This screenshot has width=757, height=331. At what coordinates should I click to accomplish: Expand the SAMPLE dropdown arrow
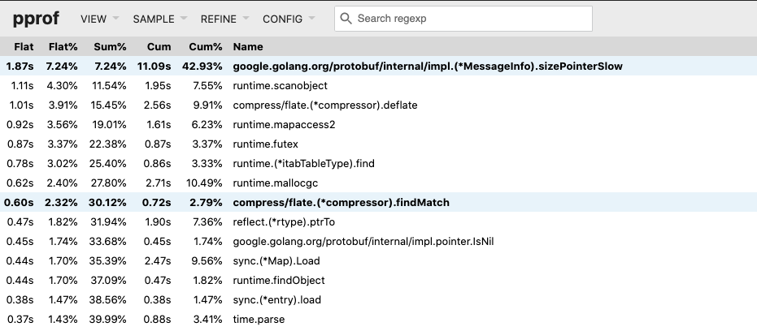pyautogui.click(x=184, y=19)
